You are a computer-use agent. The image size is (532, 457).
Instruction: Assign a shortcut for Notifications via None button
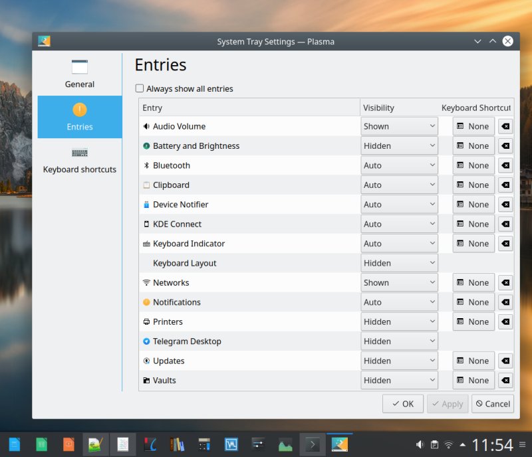pos(473,302)
